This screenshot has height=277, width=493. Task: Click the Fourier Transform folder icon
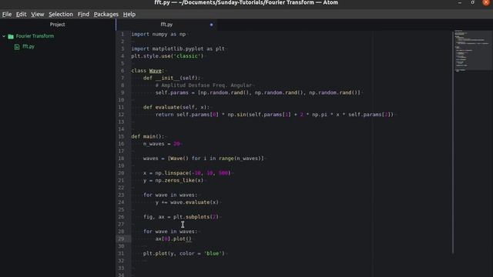tap(11, 36)
